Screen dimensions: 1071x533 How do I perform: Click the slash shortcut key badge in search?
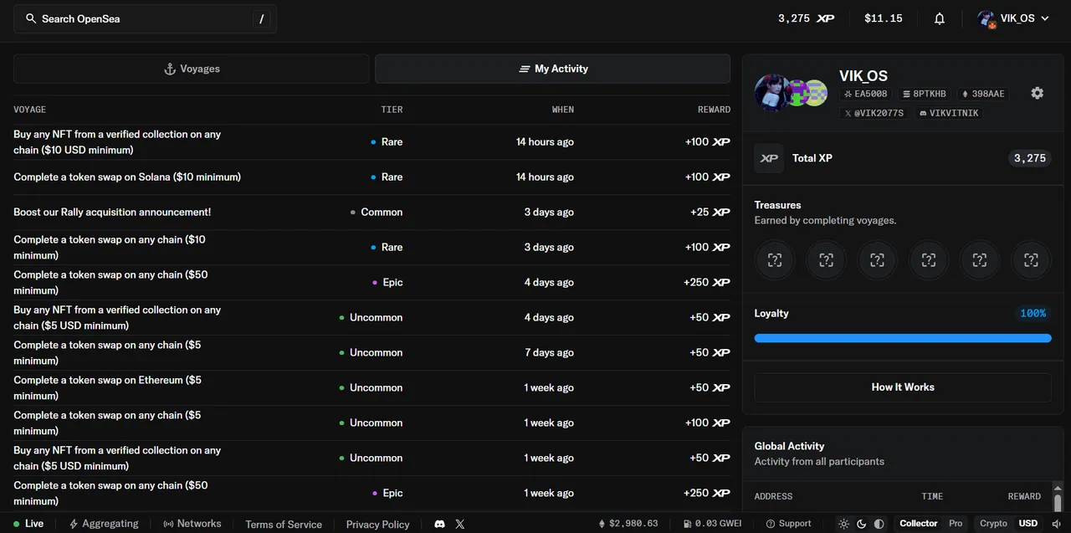(262, 18)
